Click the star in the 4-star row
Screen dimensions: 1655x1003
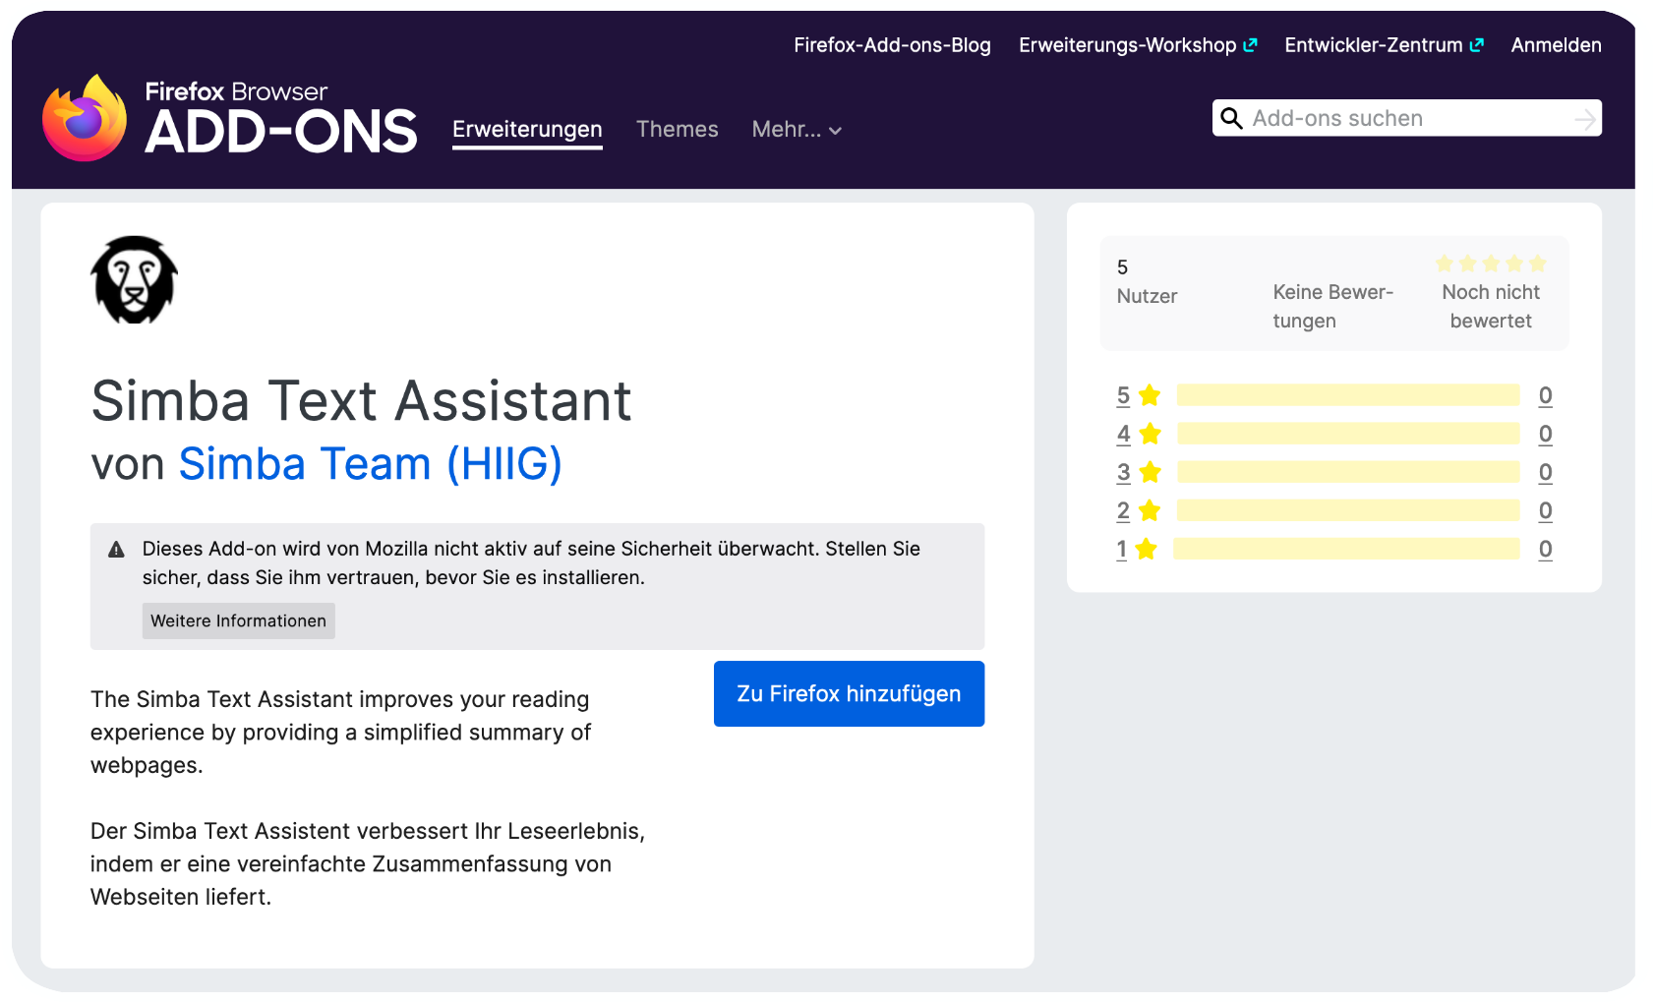coord(1150,434)
